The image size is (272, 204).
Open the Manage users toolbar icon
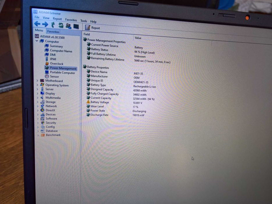coord(69,26)
